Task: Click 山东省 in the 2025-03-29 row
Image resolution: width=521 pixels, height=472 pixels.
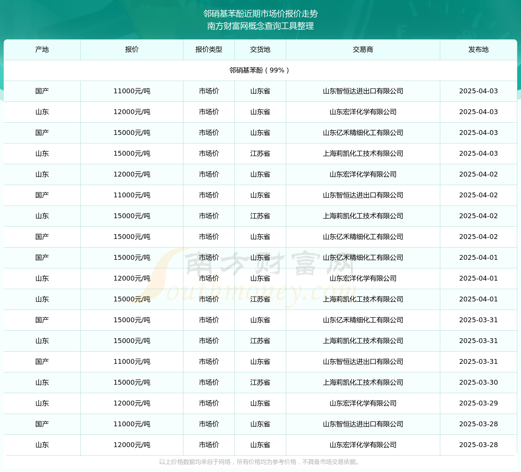Action: coord(260,403)
